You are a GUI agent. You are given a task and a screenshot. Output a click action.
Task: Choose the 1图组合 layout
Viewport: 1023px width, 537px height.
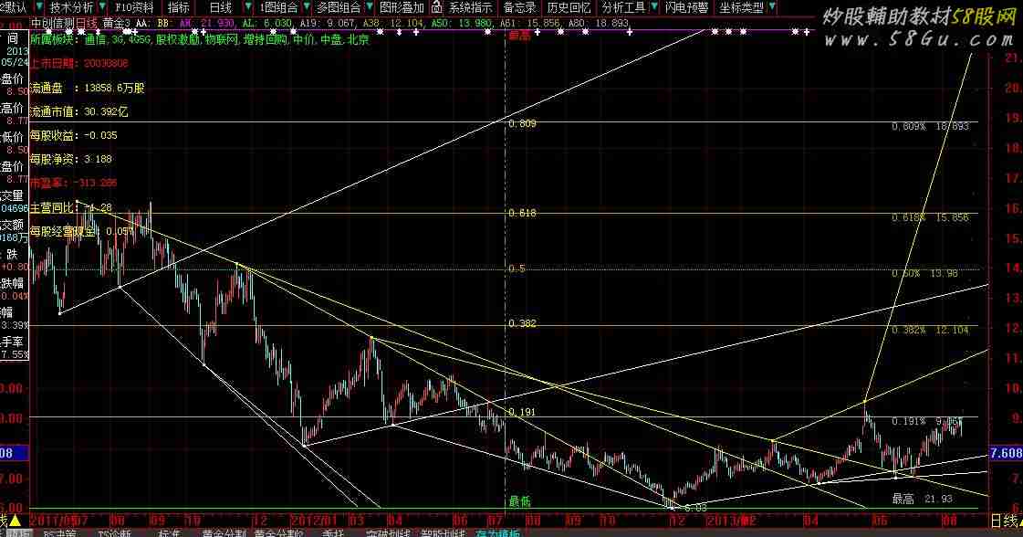(278, 7)
